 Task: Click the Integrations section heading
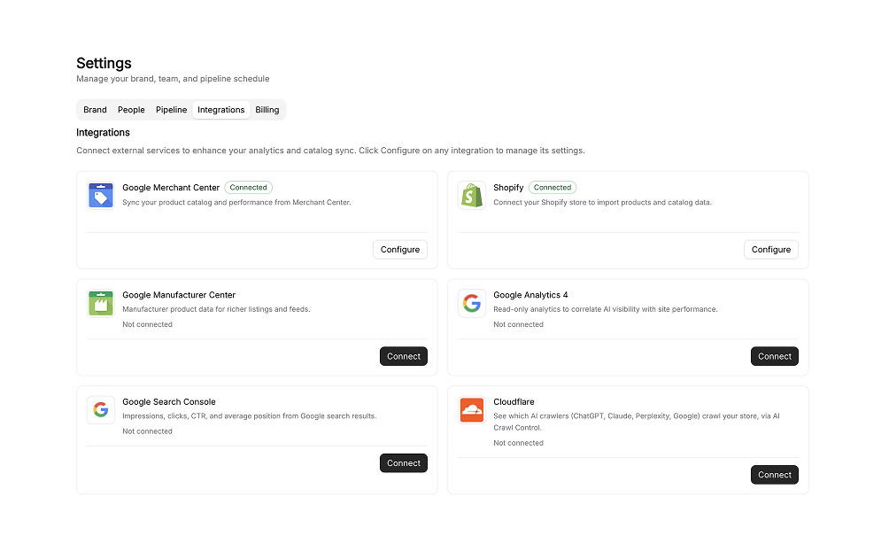click(104, 132)
